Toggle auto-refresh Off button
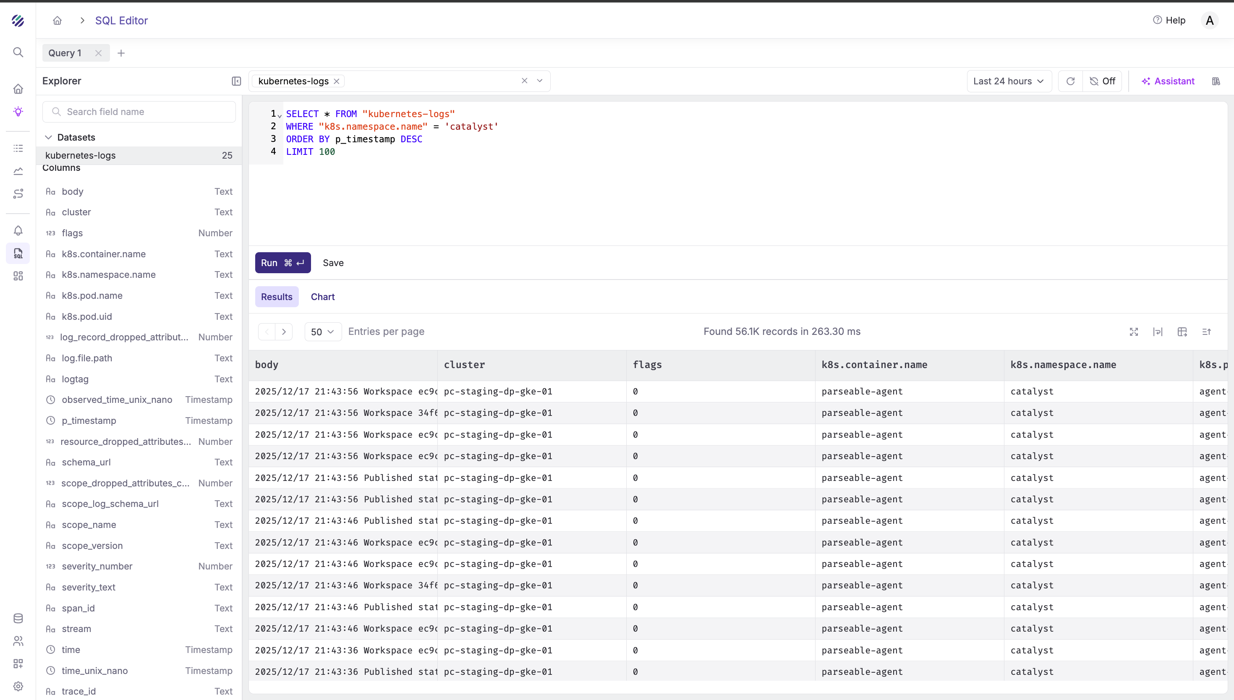The height and width of the screenshot is (700, 1234). [1102, 81]
